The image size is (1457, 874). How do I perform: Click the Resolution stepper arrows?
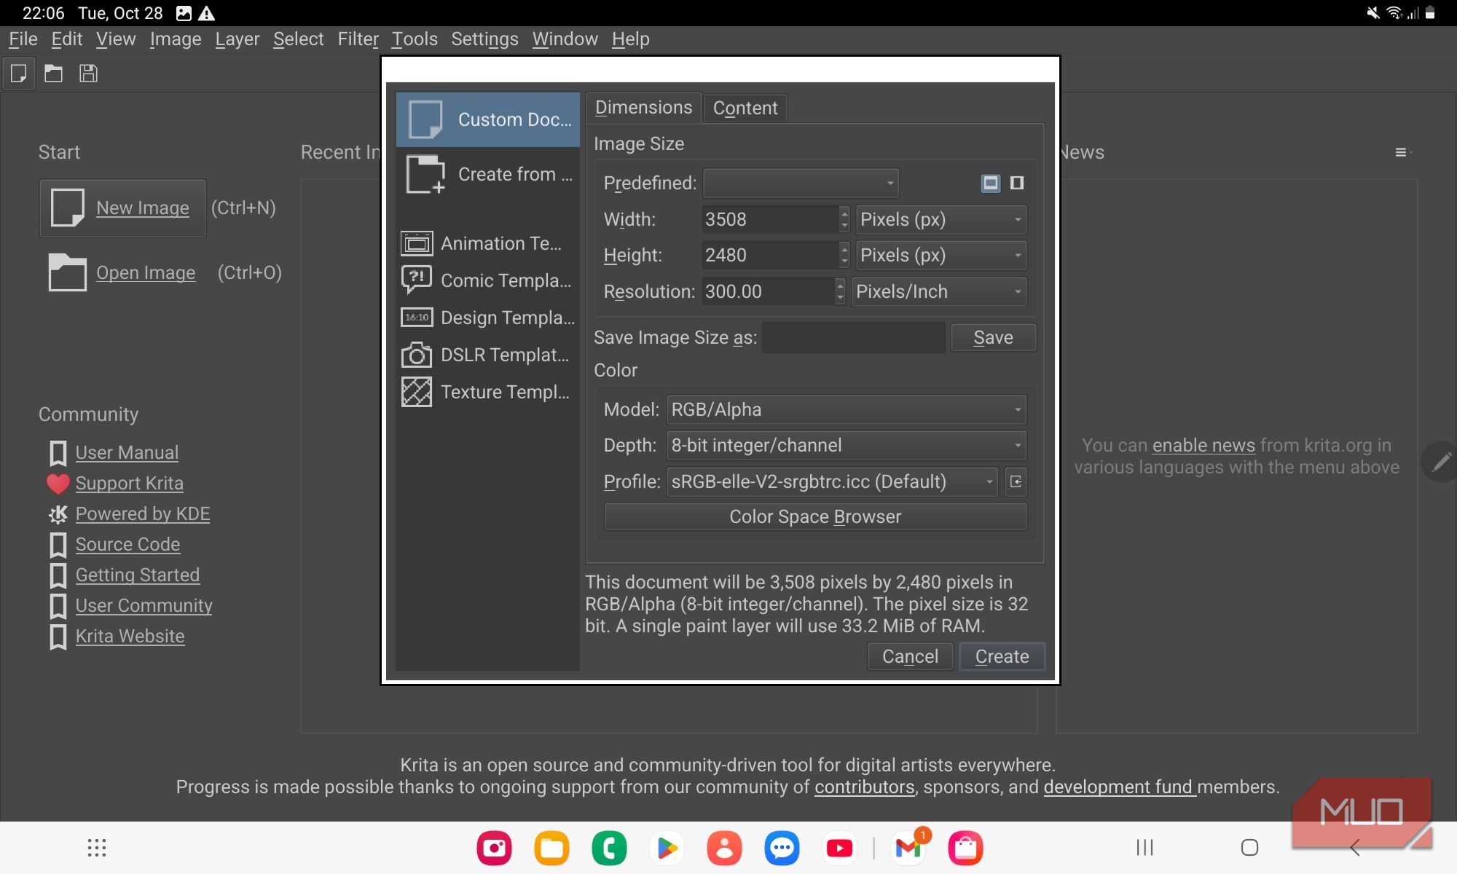point(840,291)
